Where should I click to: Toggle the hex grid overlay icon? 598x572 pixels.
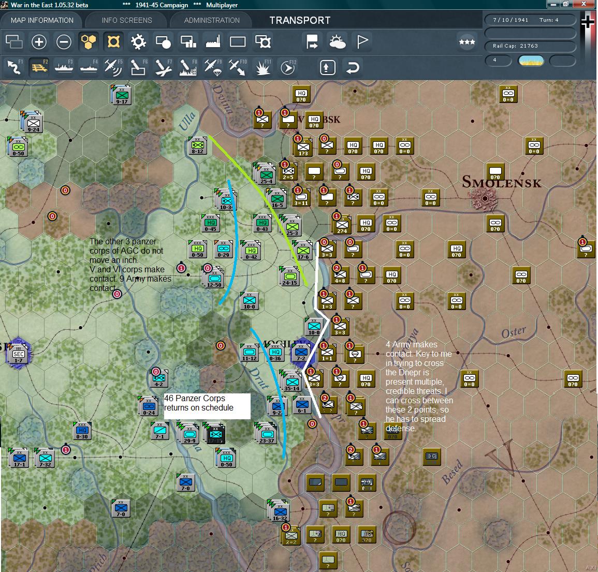89,41
